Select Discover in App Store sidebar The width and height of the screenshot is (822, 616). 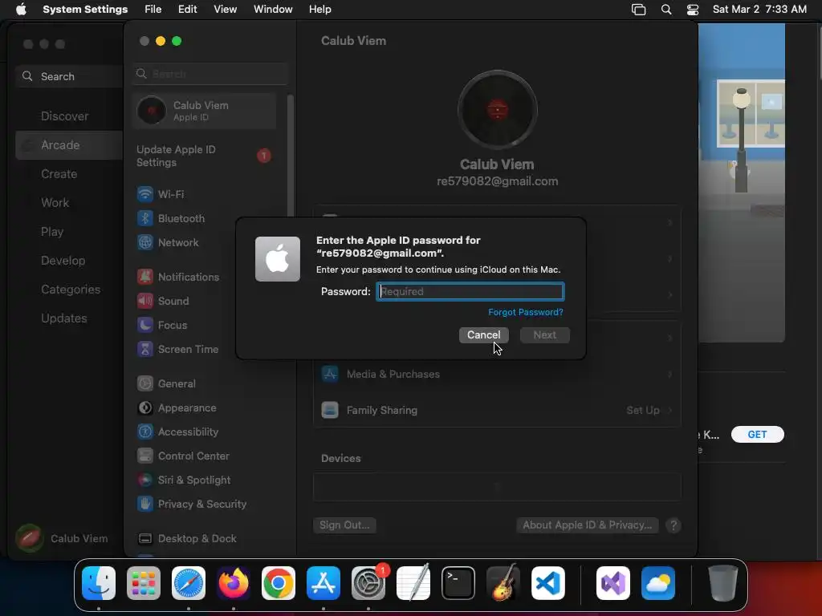click(x=64, y=116)
